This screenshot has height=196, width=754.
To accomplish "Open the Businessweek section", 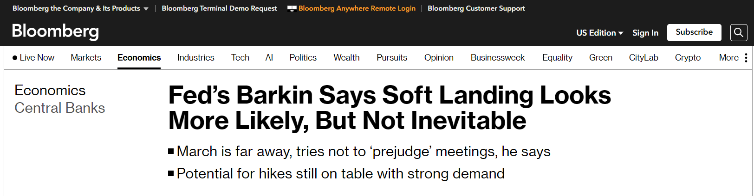I will coord(497,58).
